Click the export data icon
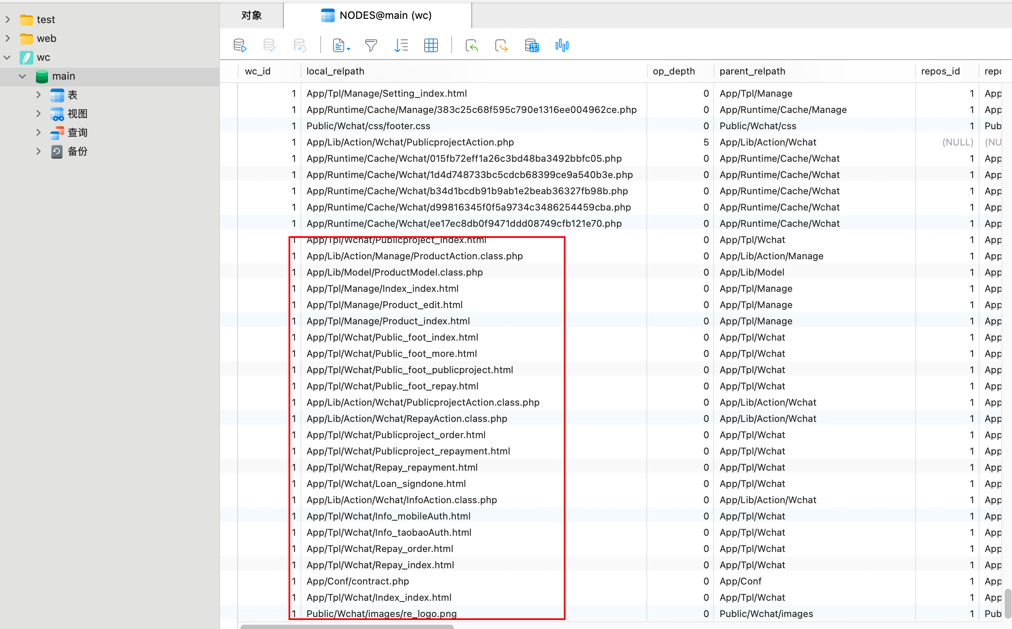The image size is (1012, 629). click(501, 45)
